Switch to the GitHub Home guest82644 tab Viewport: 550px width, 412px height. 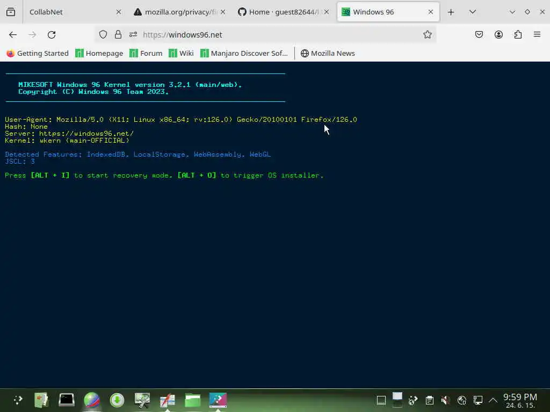click(x=283, y=12)
